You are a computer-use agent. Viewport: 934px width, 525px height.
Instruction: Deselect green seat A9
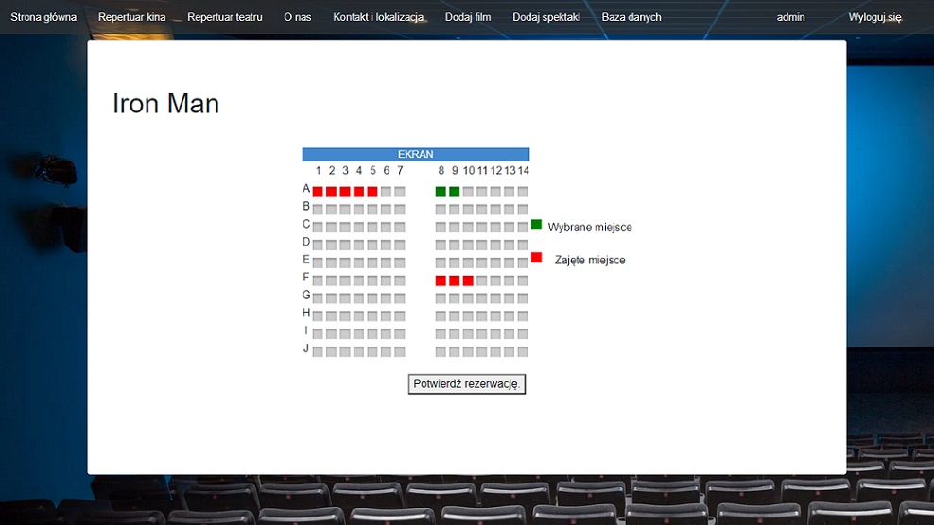(x=455, y=192)
